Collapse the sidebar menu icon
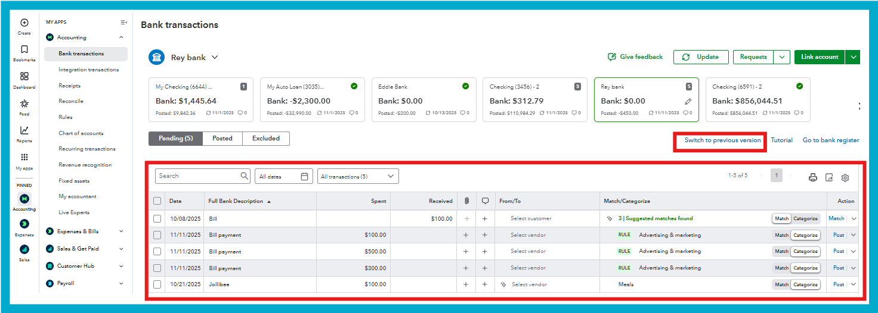Image resolution: width=878 pixels, height=313 pixels. [x=123, y=23]
